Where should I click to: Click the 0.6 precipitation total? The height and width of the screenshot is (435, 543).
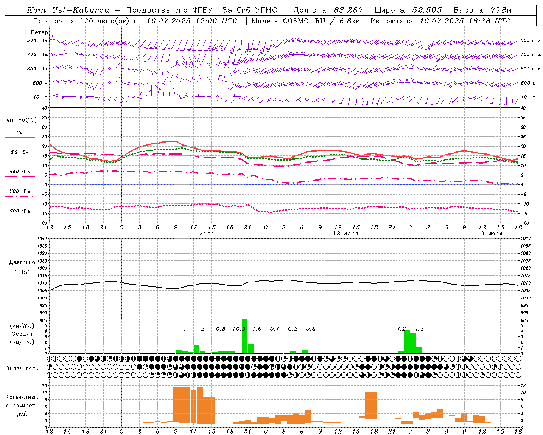coord(311,329)
